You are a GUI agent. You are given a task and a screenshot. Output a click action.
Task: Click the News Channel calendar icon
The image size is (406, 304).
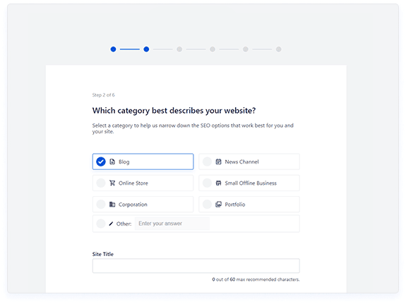(219, 162)
